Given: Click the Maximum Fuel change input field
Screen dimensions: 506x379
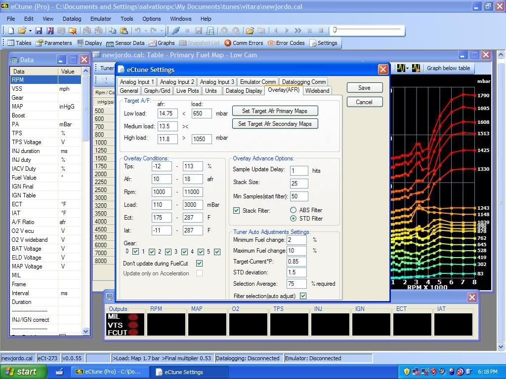Looking at the screenshot, I should click(x=296, y=250).
